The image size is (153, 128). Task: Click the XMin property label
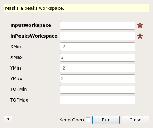[16, 47]
